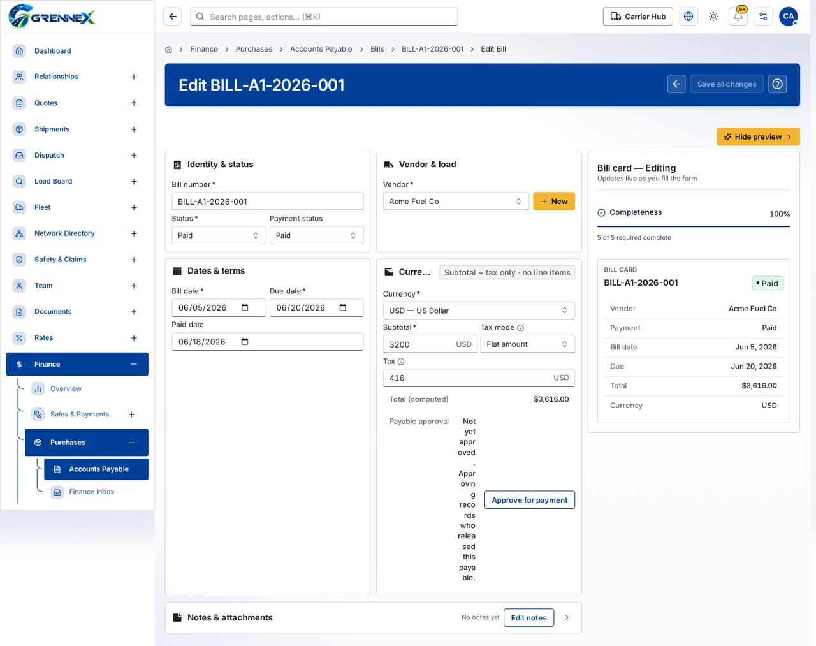Open the Vendor dropdown

[456, 202]
